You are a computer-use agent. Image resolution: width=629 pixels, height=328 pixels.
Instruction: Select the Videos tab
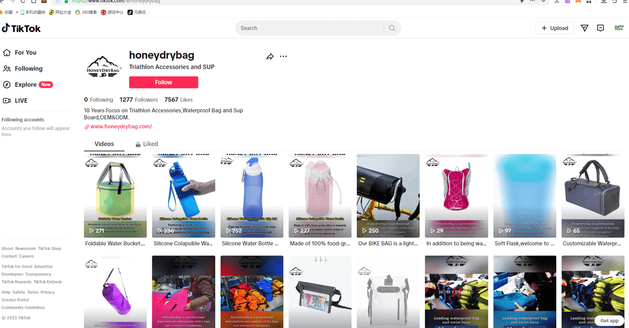(x=104, y=144)
